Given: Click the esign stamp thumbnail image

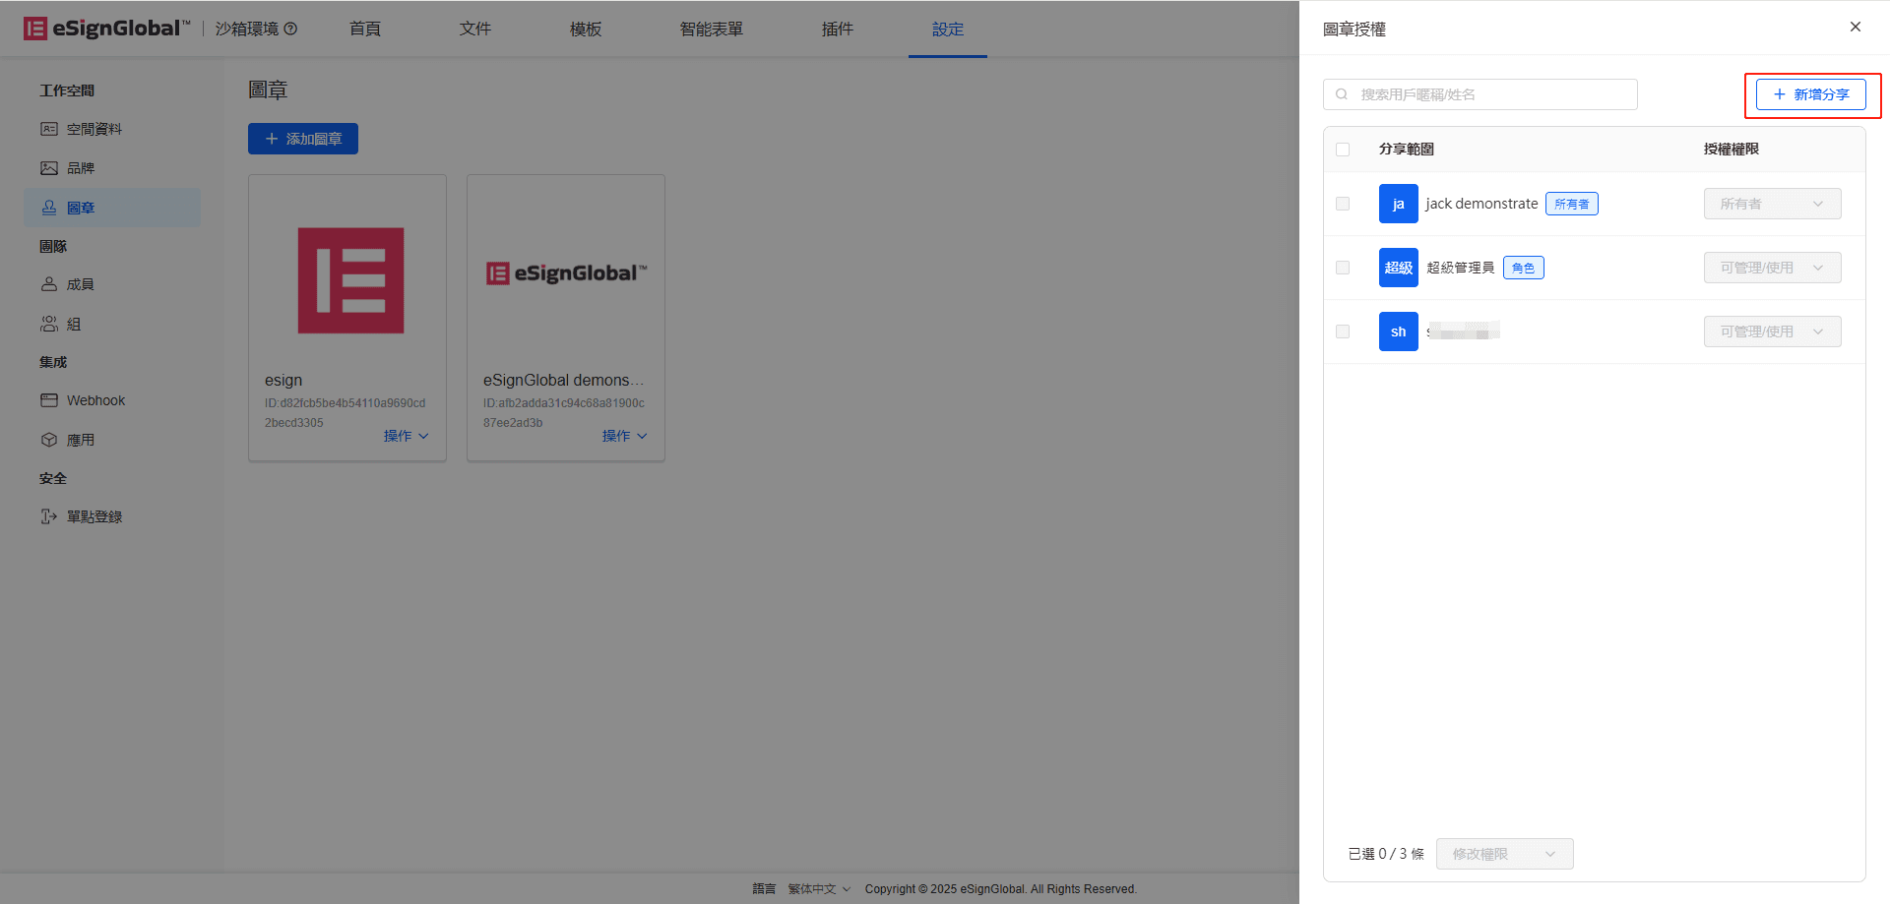Looking at the screenshot, I should coord(351,280).
